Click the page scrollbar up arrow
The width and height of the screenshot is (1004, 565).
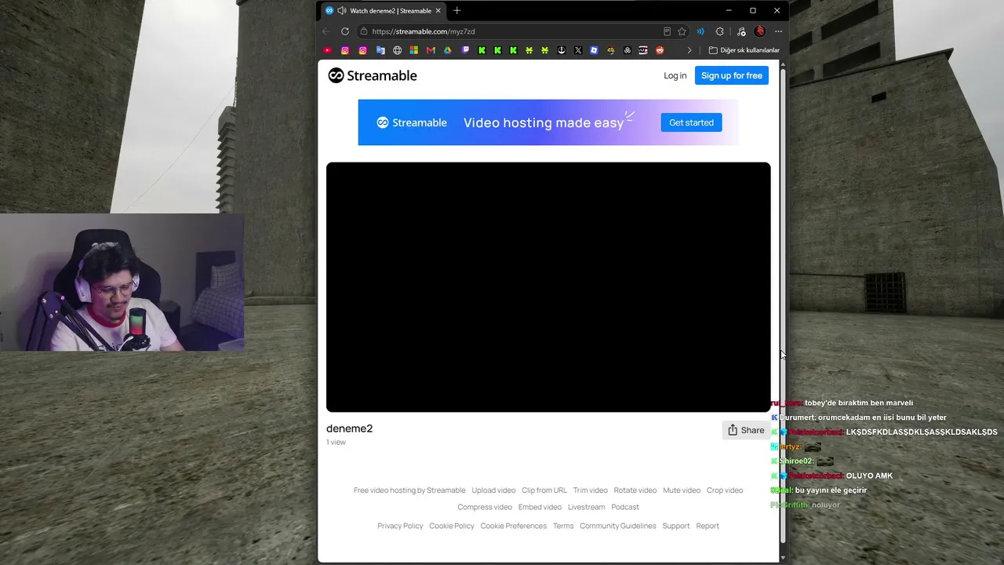782,64
